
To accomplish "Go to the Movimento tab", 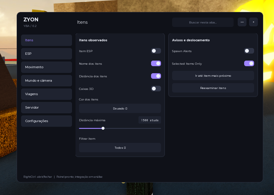I will coord(47,67).
